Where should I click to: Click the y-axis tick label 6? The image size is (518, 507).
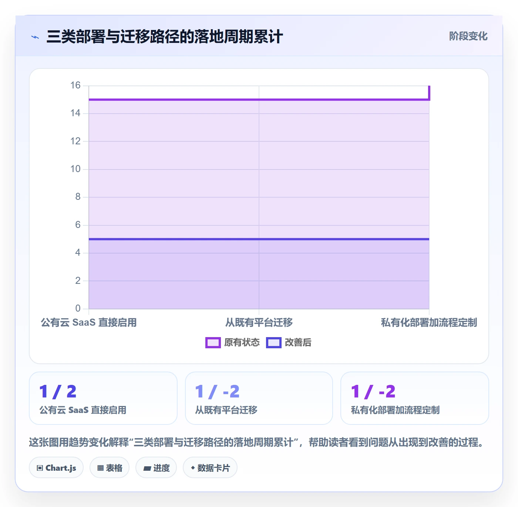click(78, 225)
